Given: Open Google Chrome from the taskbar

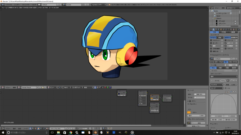Looking at the screenshot, I should point(71,133).
